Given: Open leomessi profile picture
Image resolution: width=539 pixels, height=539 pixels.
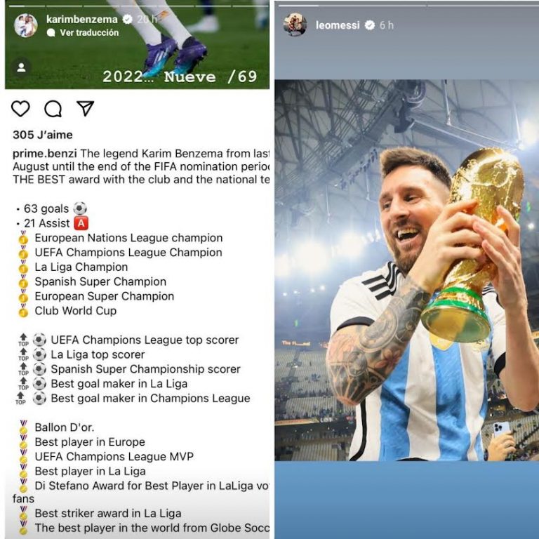Looking at the screenshot, I should pos(295,25).
